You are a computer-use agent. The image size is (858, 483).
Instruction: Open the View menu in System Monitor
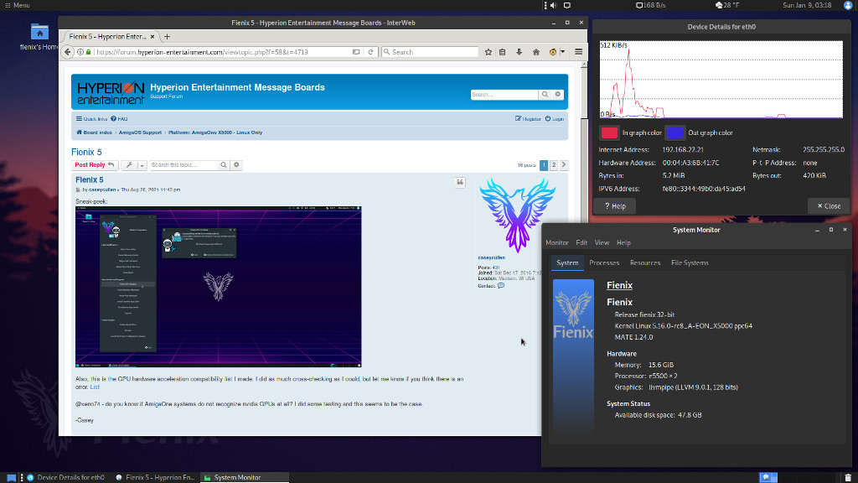[x=602, y=242]
